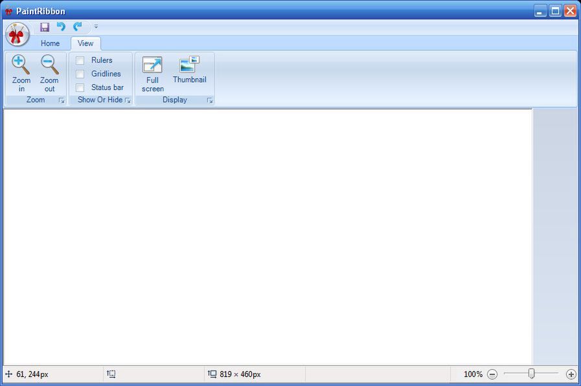Undo the last action
The image size is (581, 386).
pos(61,27)
